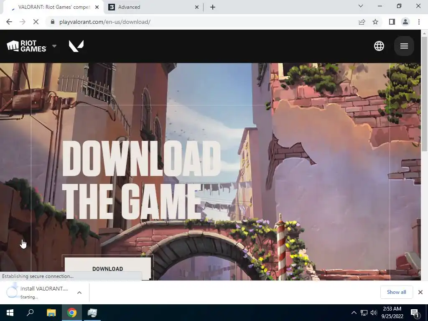Bookmark this page with star icon
428x321 pixels.
pos(375,22)
